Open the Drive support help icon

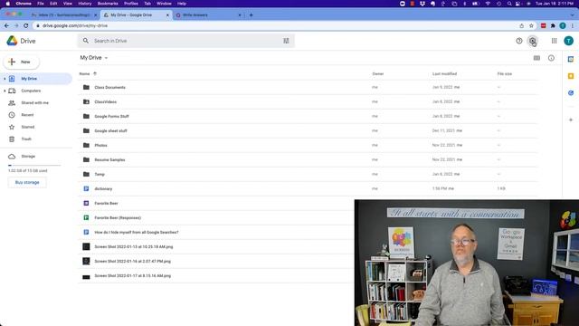518,41
